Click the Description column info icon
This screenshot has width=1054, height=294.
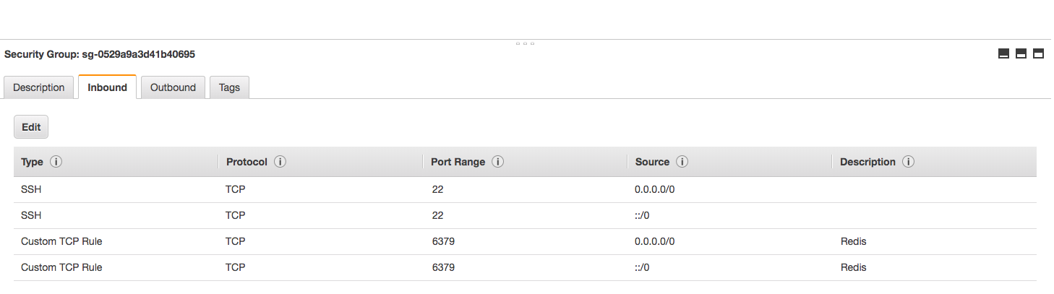[x=908, y=162]
